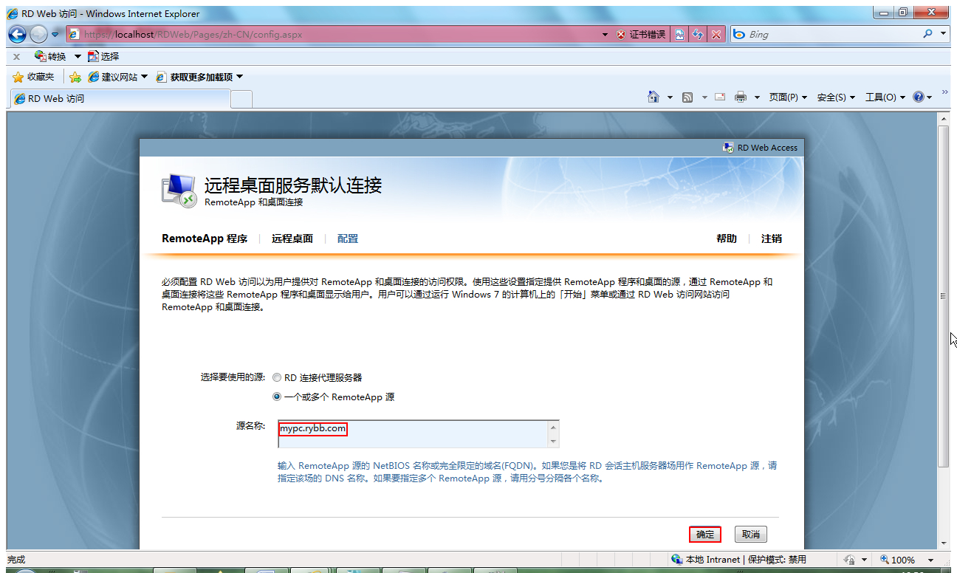Click the magnifier search icon
957x573 pixels.
pyautogui.click(x=927, y=34)
